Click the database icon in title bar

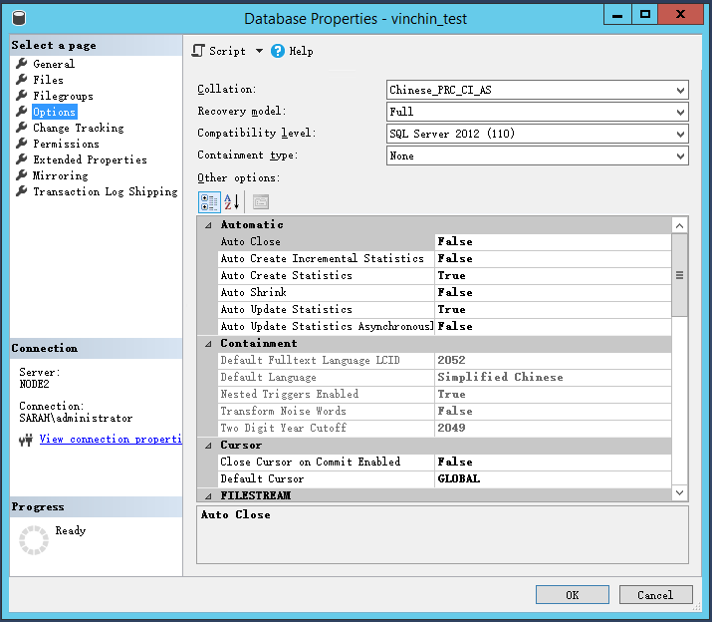[19, 19]
